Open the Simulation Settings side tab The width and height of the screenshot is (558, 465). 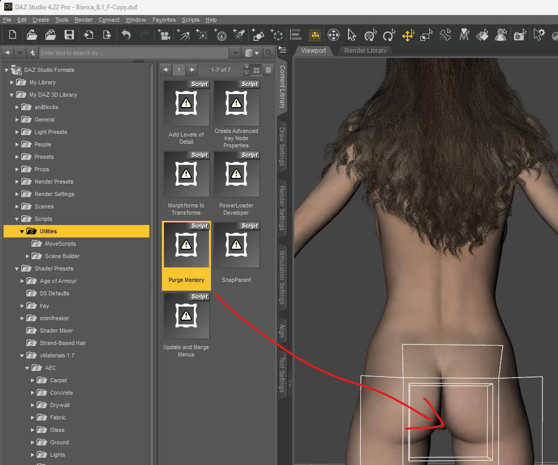coord(282,277)
